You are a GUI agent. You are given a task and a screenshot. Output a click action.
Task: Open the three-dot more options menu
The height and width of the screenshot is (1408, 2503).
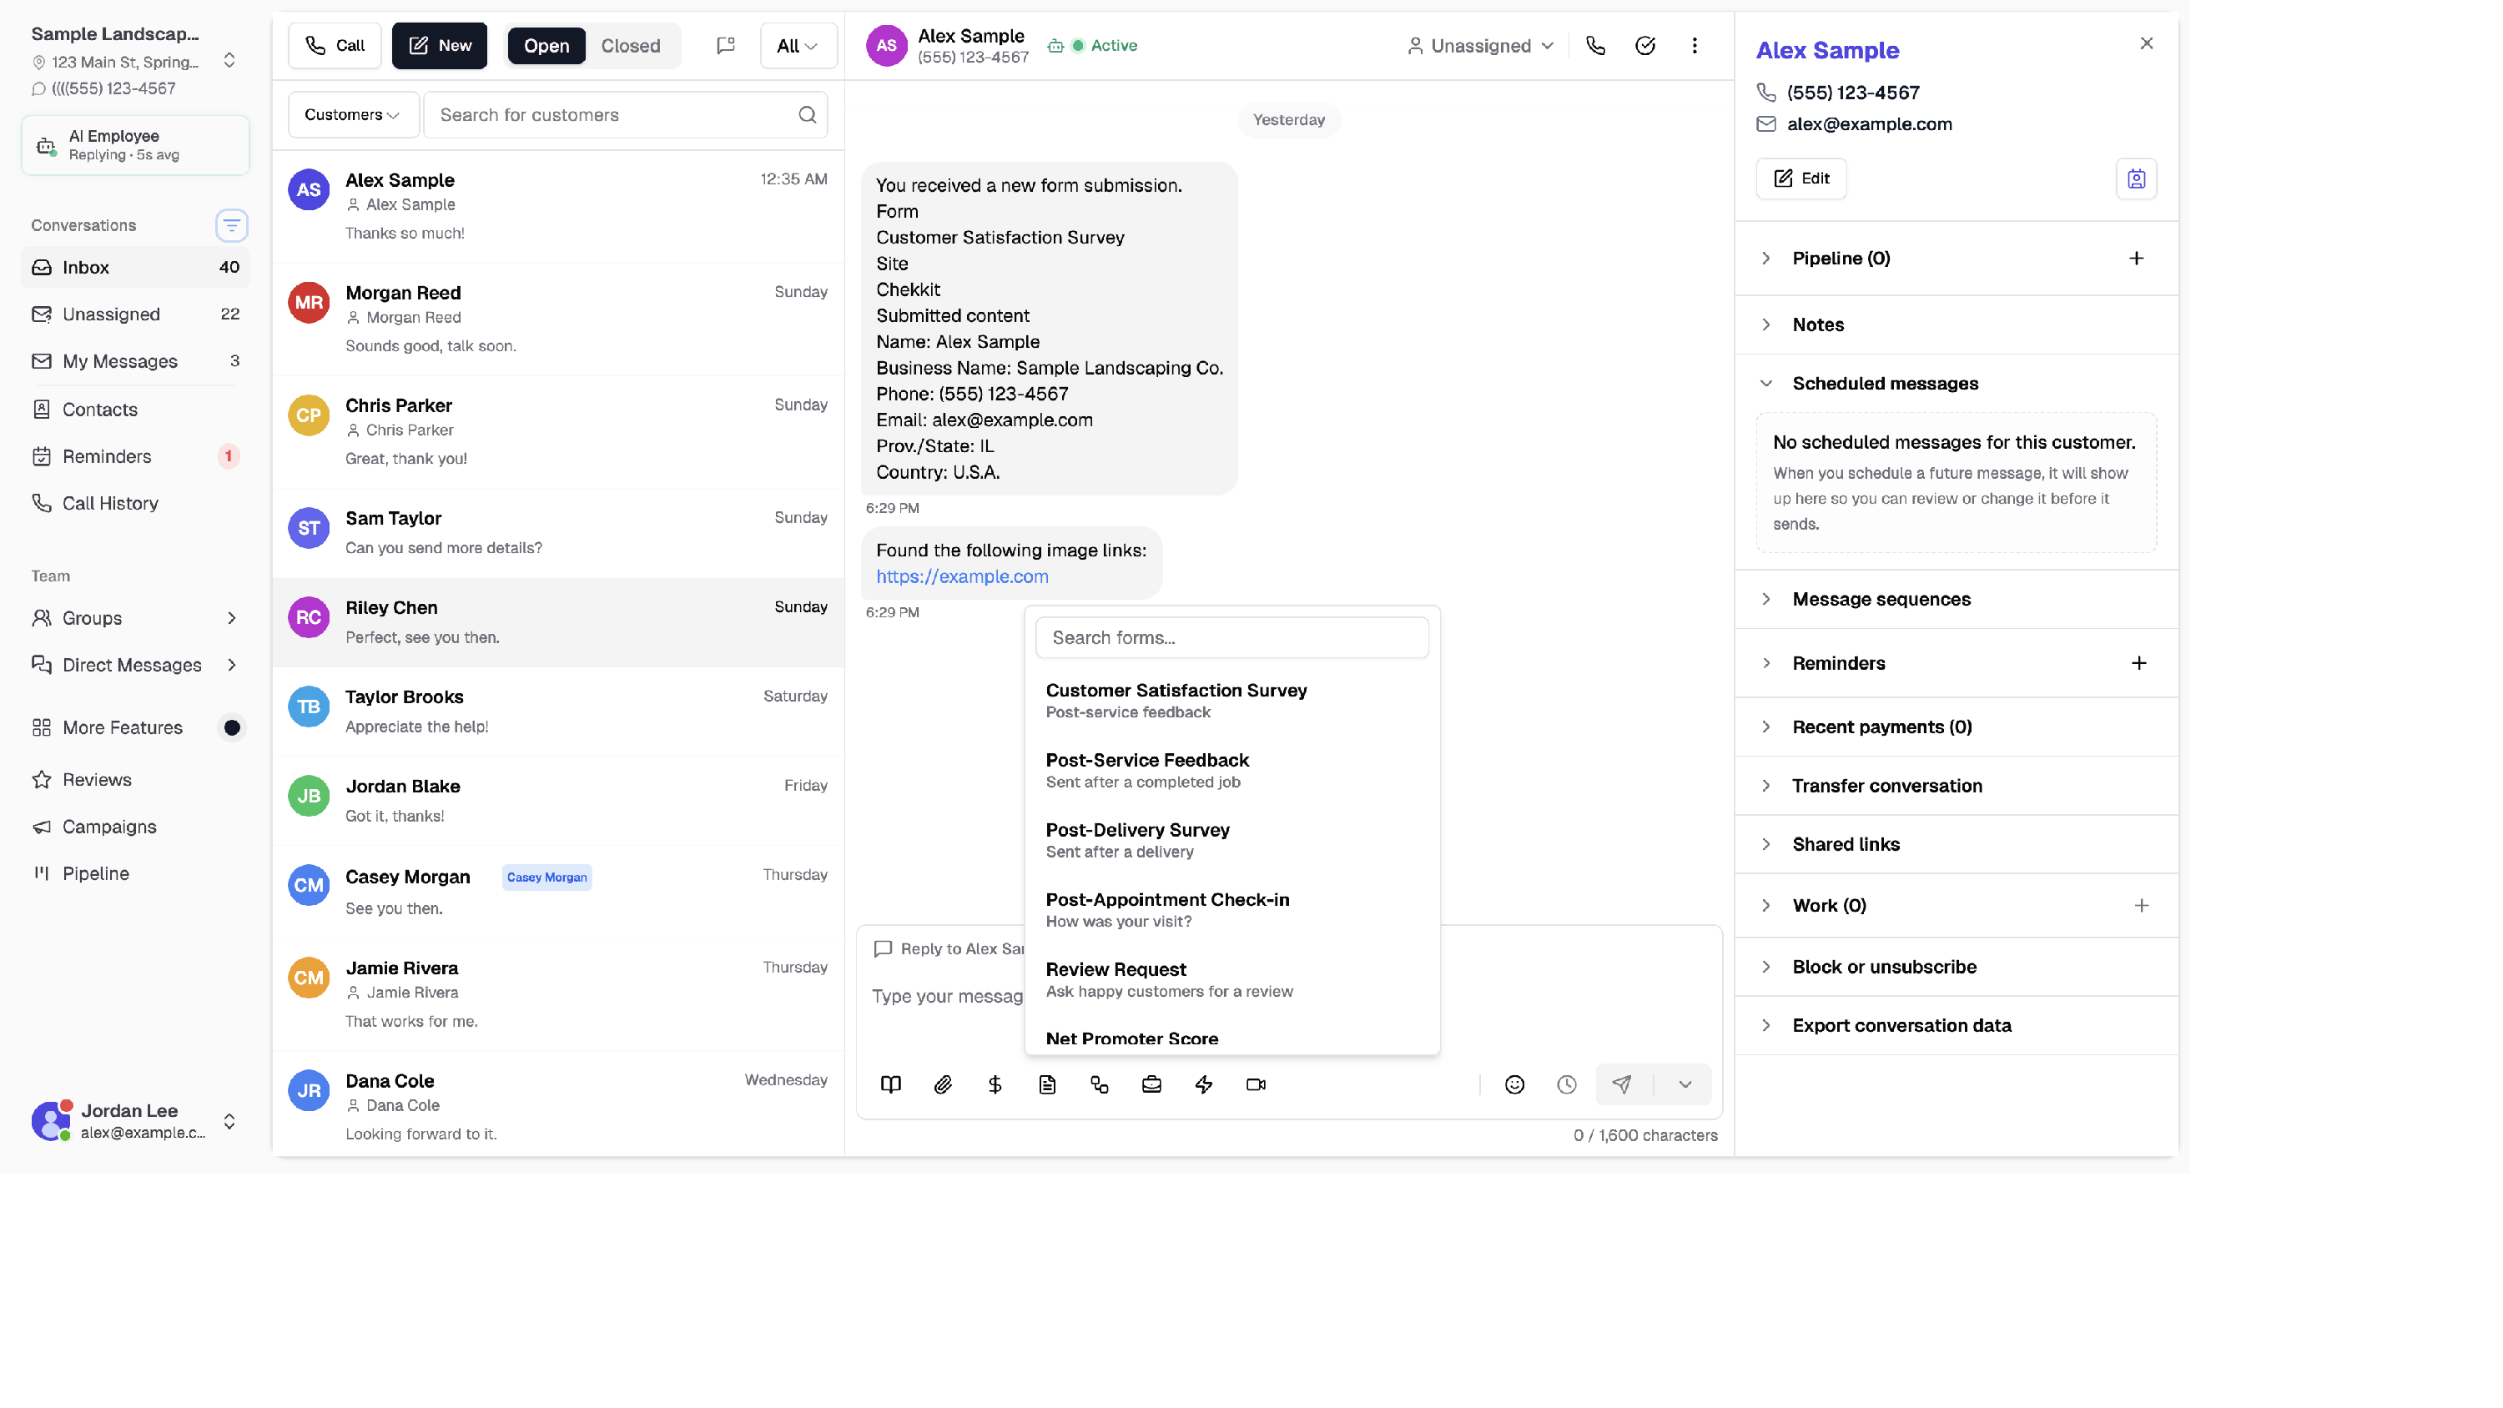[x=1695, y=46]
